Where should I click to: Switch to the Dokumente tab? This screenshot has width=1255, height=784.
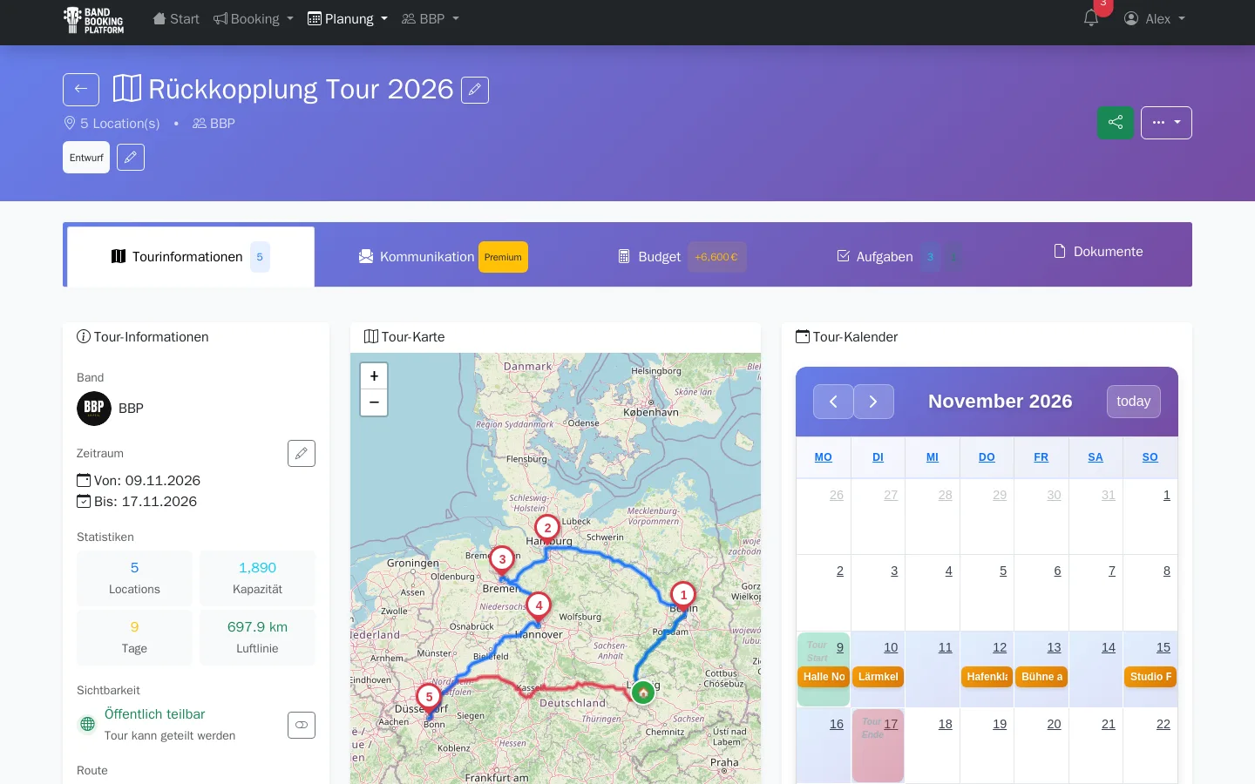1098,252
